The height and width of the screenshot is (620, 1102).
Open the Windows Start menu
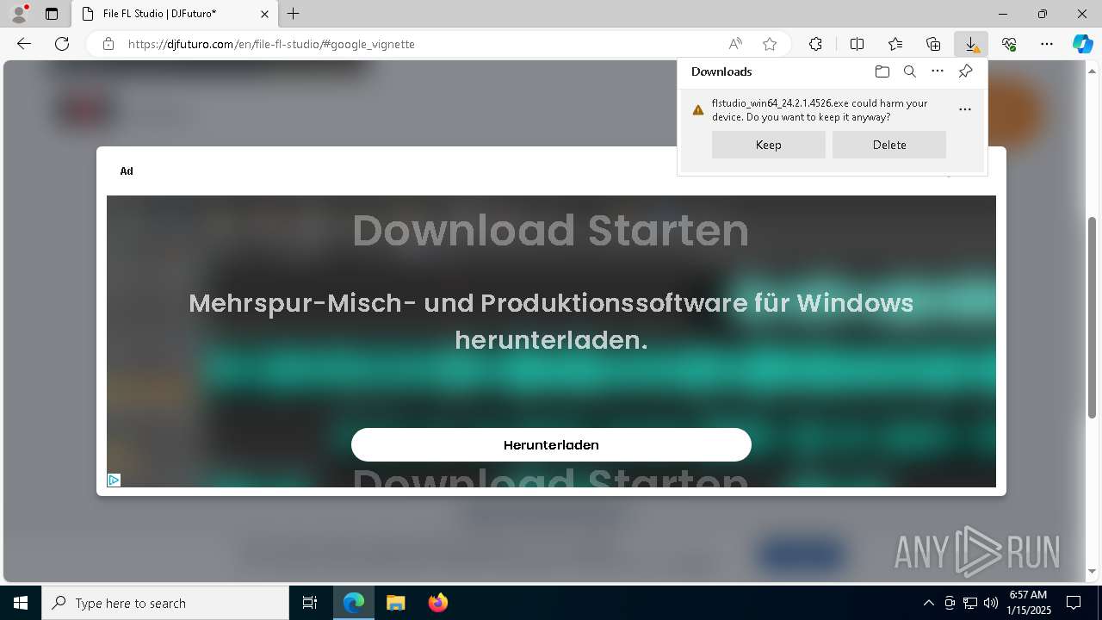pyautogui.click(x=21, y=603)
